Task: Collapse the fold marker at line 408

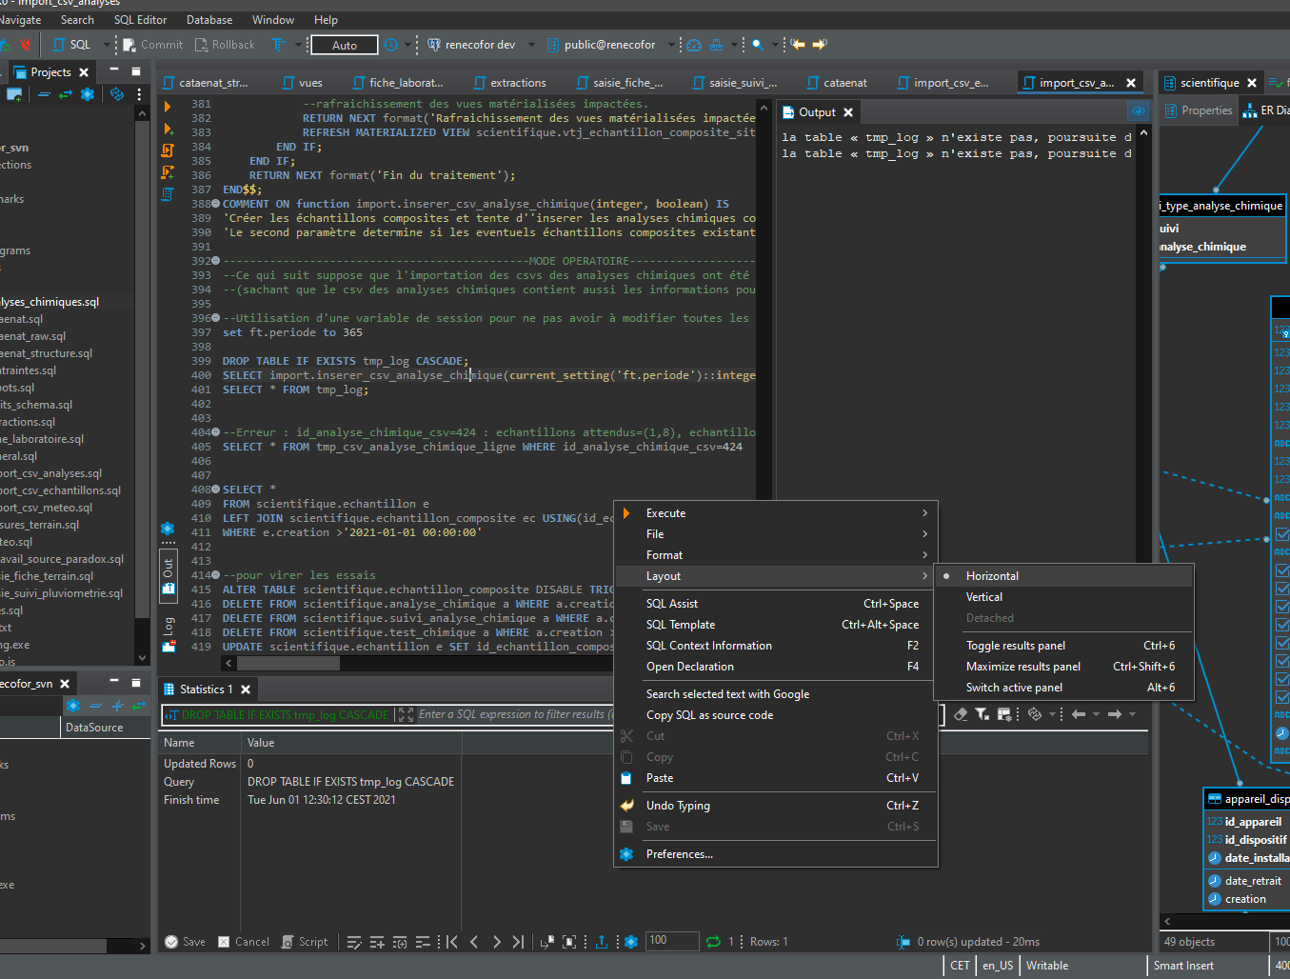Action: [216, 489]
